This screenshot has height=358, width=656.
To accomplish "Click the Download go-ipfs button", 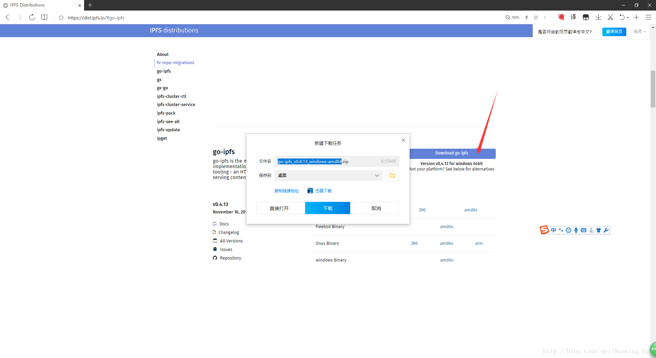I will tap(452, 153).
